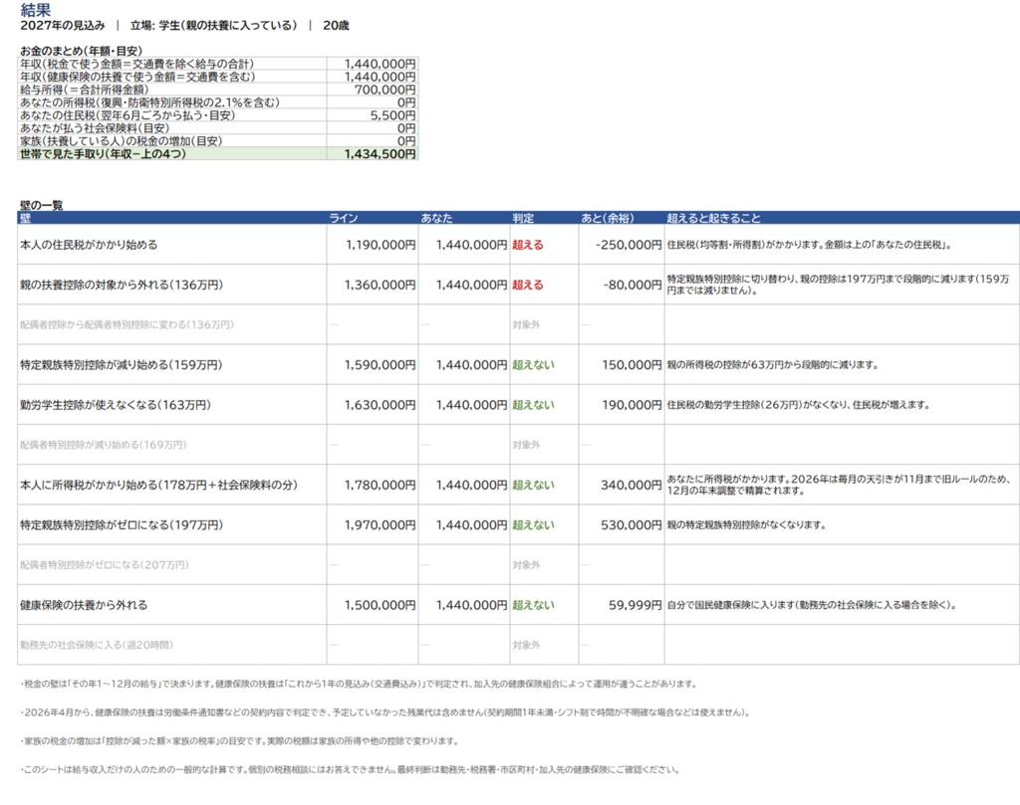Select the line value 1,630,000円
Image resolution: width=1020 pixels, height=805 pixels.
[381, 405]
